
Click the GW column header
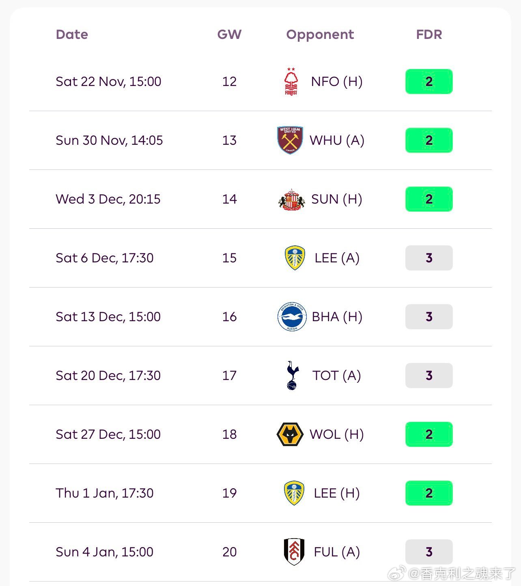pyautogui.click(x=229, y=34)
